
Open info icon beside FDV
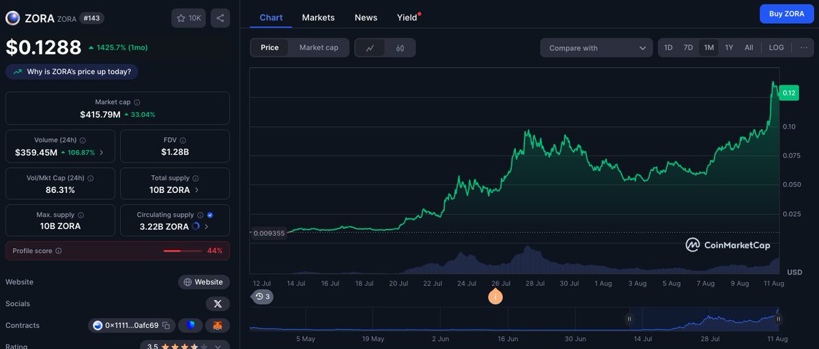183,140
